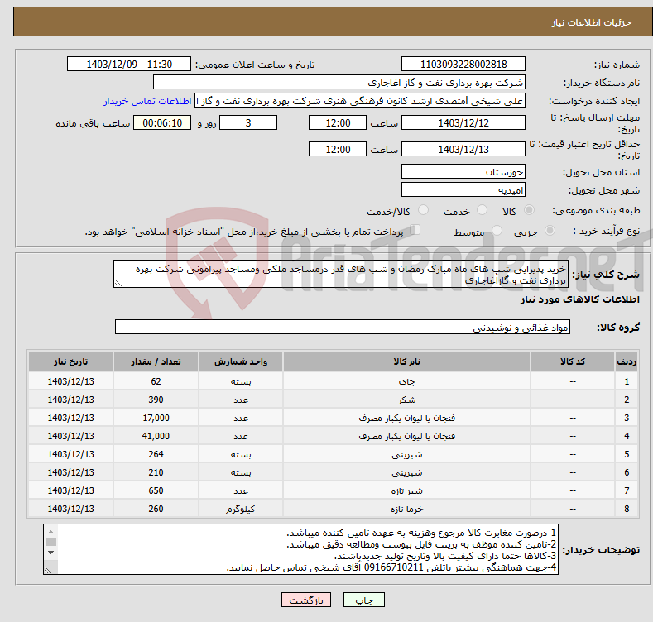The height and width of the screenshot is (622, 653).
Task: Click the گروه کالا field مواد غذائی و نوشیدنی
Action: tap(343, 328)
